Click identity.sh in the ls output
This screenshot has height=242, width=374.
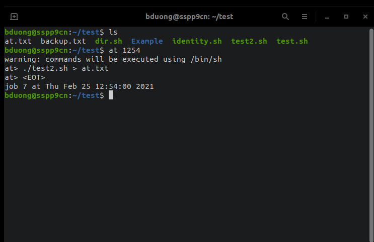197,41
